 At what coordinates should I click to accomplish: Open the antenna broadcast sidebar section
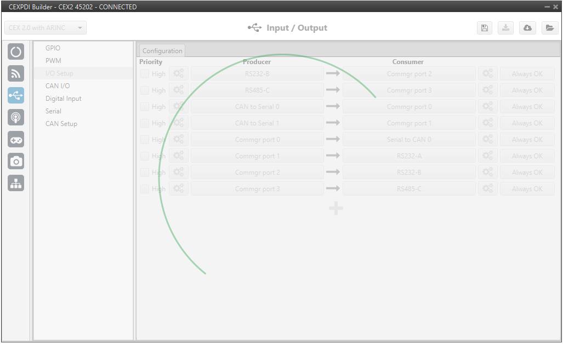tap(16, 117)
